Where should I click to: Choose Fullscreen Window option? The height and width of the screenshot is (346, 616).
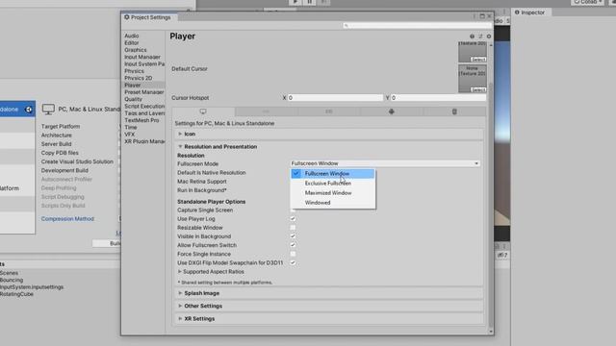click(x=333, y=173)
